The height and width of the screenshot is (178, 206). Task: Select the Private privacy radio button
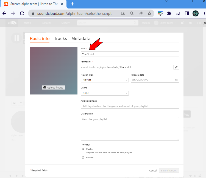pos(83,157)
